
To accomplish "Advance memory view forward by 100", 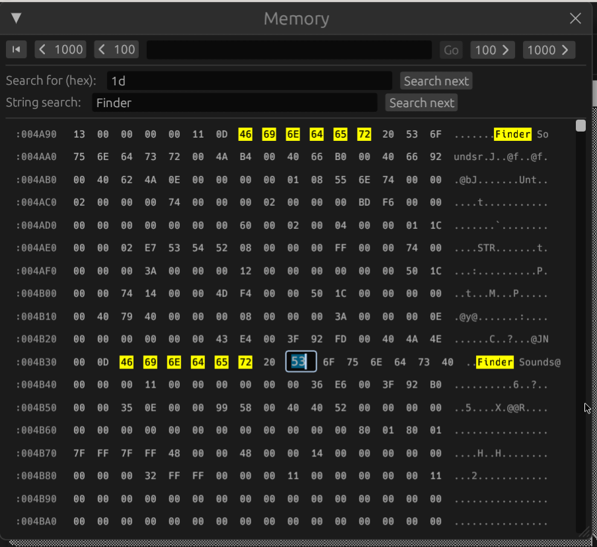I will (492, 49).
